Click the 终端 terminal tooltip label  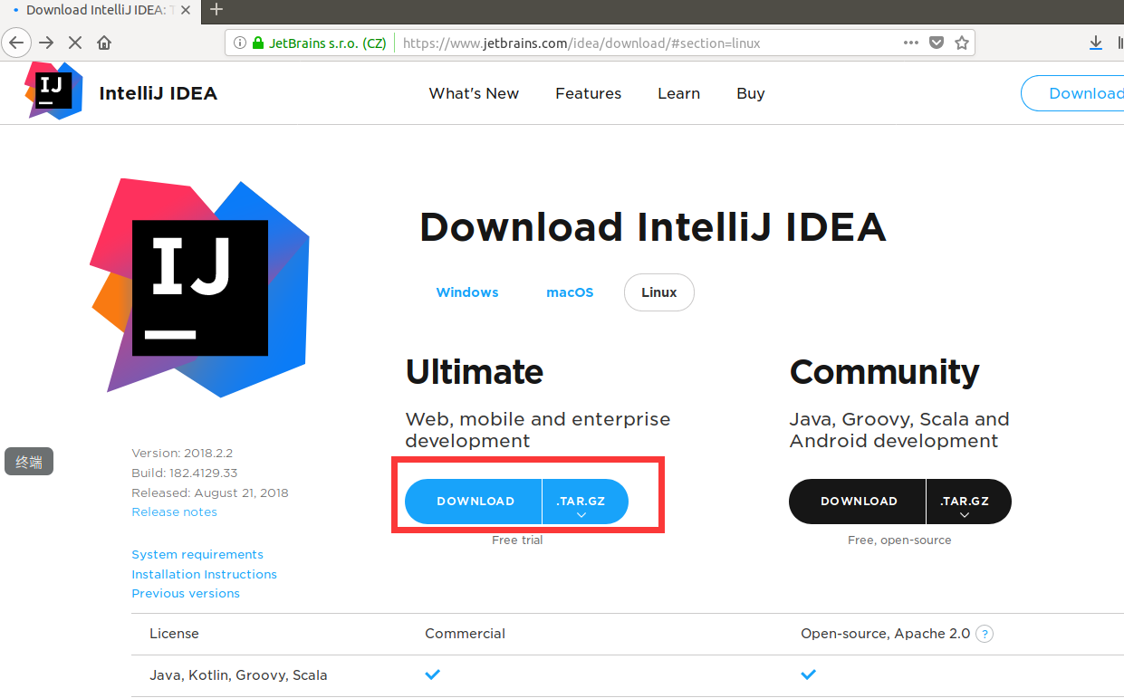[x=29, y=462]
